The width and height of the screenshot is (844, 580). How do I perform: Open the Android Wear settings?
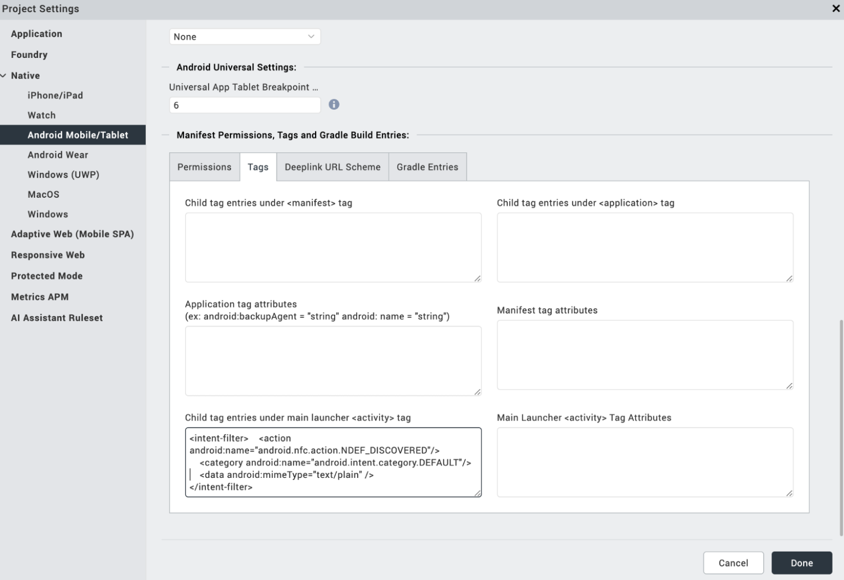58,155
